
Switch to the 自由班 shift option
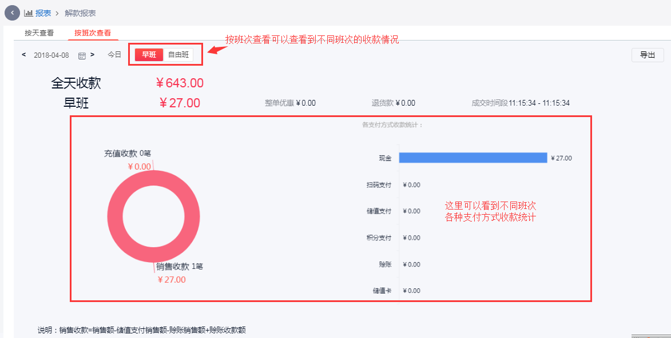click(x=179, y=54)
